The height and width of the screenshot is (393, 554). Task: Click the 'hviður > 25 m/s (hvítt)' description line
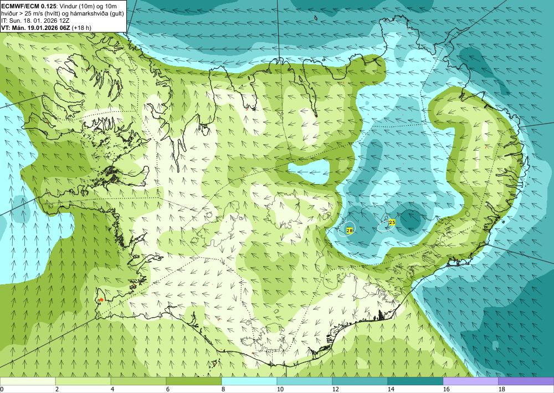click(x=30, y=13)
